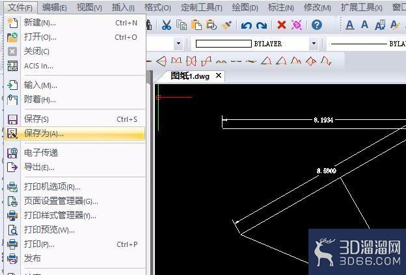The image size is (406, 275).
Task: Close the 图纸1.dwg drawing tab
Action: (219, 76)
